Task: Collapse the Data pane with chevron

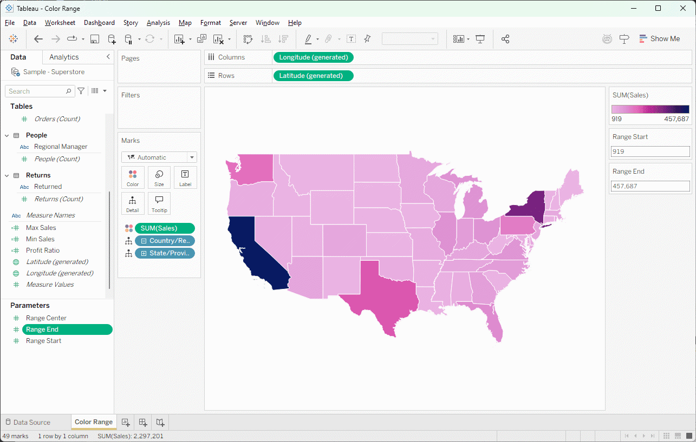Action: tap(108, 57)
